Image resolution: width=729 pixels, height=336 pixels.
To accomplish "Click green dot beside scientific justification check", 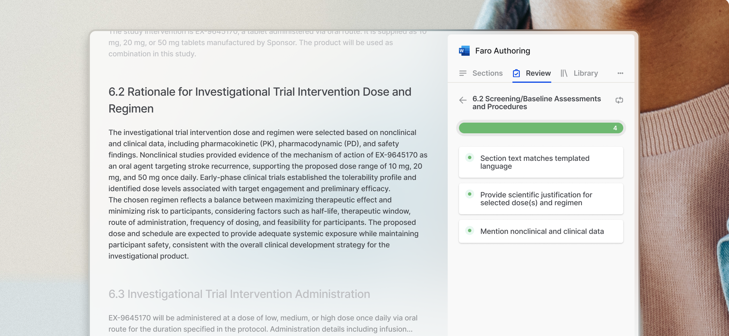I will [x=469, y=194].
